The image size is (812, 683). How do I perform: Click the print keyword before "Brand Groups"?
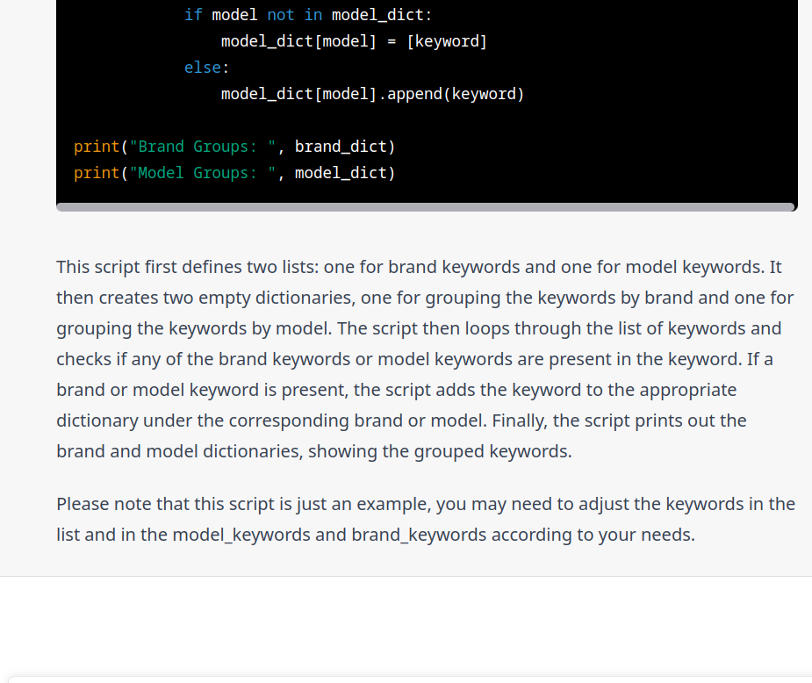click(97, 147)
